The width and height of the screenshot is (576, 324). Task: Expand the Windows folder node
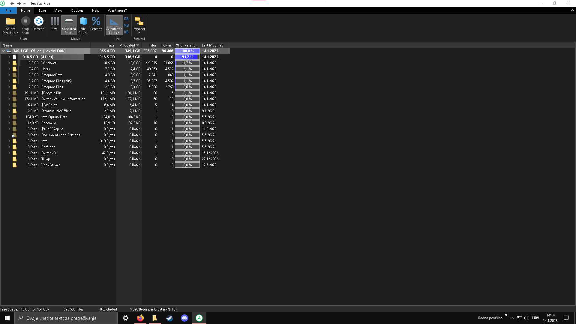click(x=9, y=63)
